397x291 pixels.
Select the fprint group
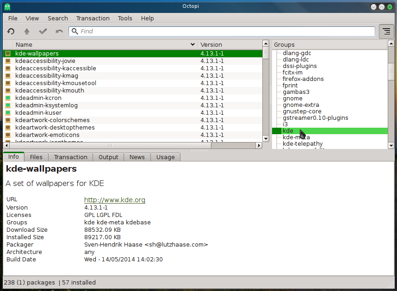[290, 86]
